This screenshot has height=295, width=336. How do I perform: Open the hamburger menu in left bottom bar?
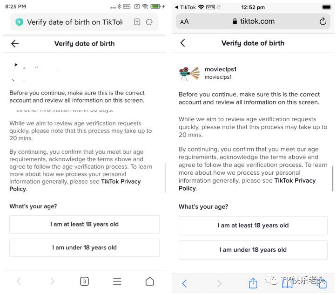(x=117, y=281)
